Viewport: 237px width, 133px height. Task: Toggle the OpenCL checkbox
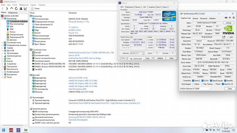pos(193,81)
